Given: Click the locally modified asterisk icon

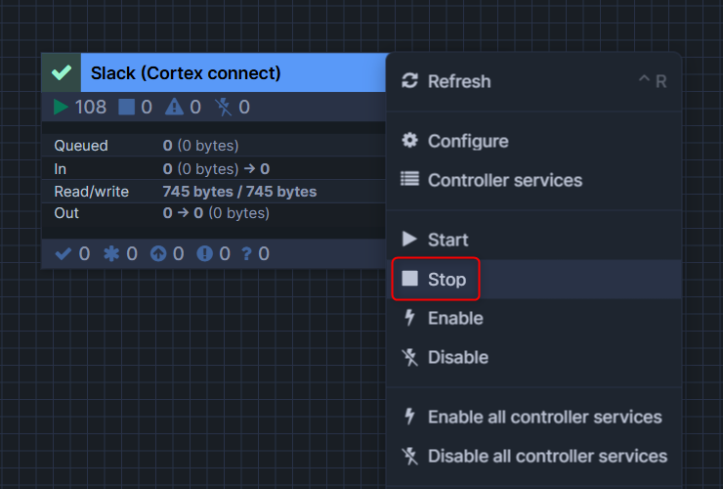Looking at the screenshot, I should pyautogui.click(x=111, y=254).
